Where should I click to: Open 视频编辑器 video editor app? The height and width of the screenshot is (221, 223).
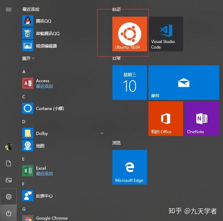(46, 46)
